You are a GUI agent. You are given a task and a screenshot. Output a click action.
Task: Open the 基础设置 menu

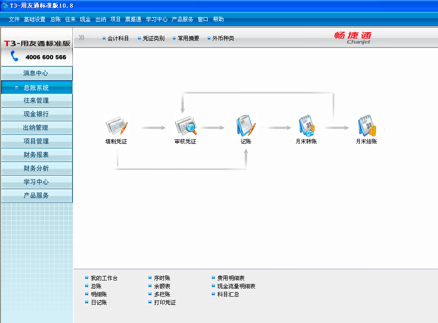pos(34,19)
